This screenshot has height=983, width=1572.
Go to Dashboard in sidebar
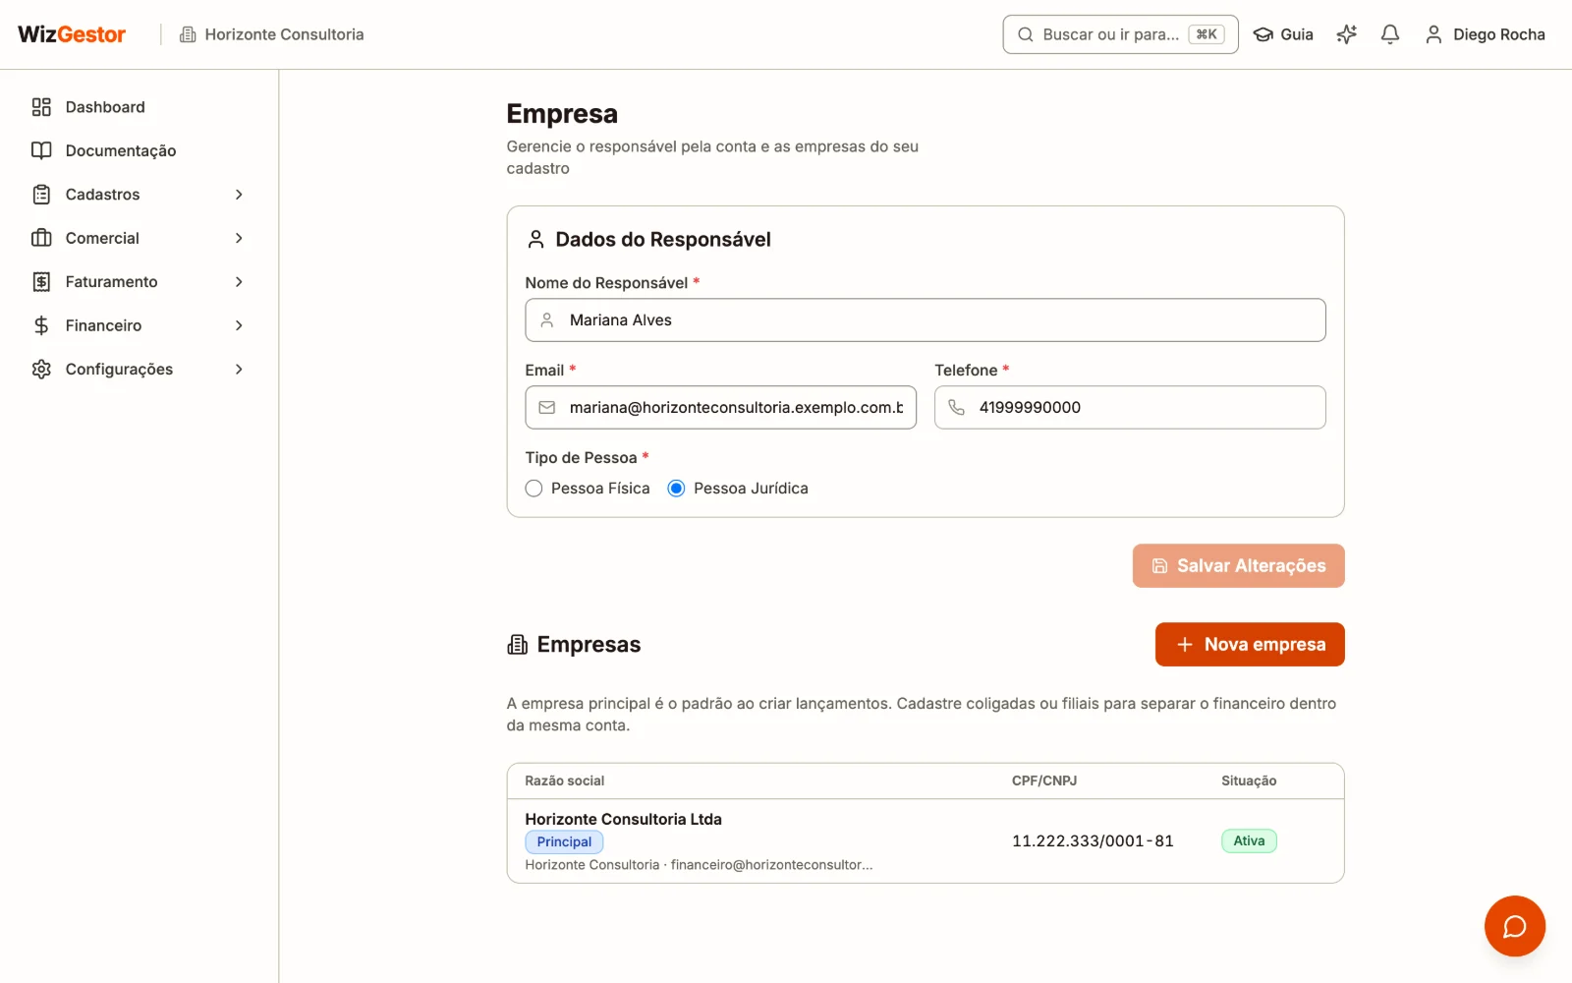(139, 107)
